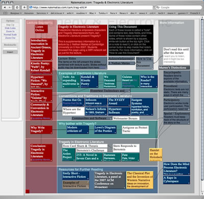Click Amazon in the bookmarks bar

pos(29,13)
